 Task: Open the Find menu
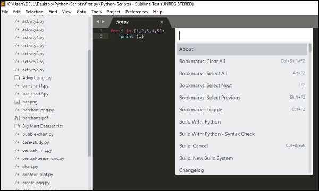coord(53,12)
